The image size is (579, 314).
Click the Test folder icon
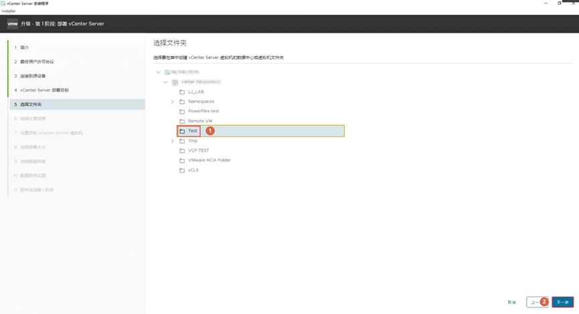pos(182,131)
